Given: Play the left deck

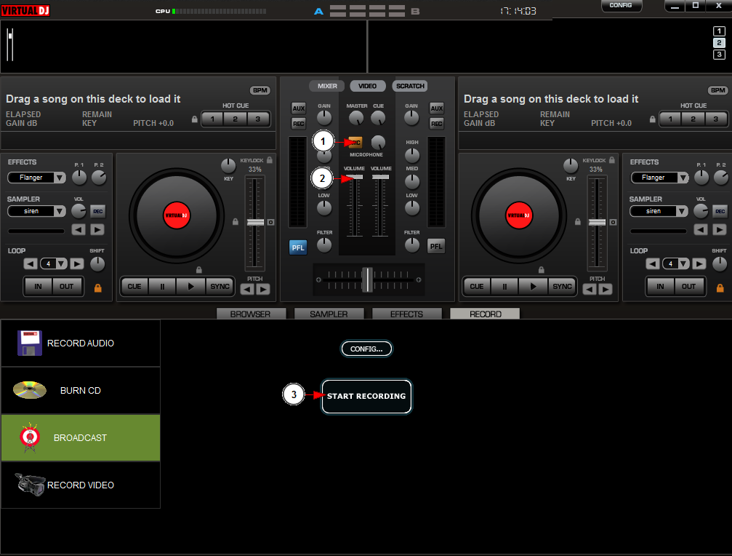Looking at the screenshot, I should coord(190,287).
